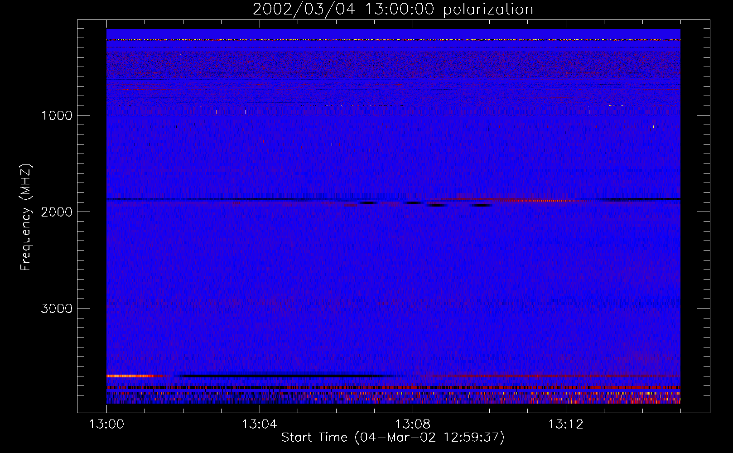Viewport: 733px width, 453px height.
Task: Select the 'Start Time (04-Mar-02 12:59:37)' label
Action: 393,438
